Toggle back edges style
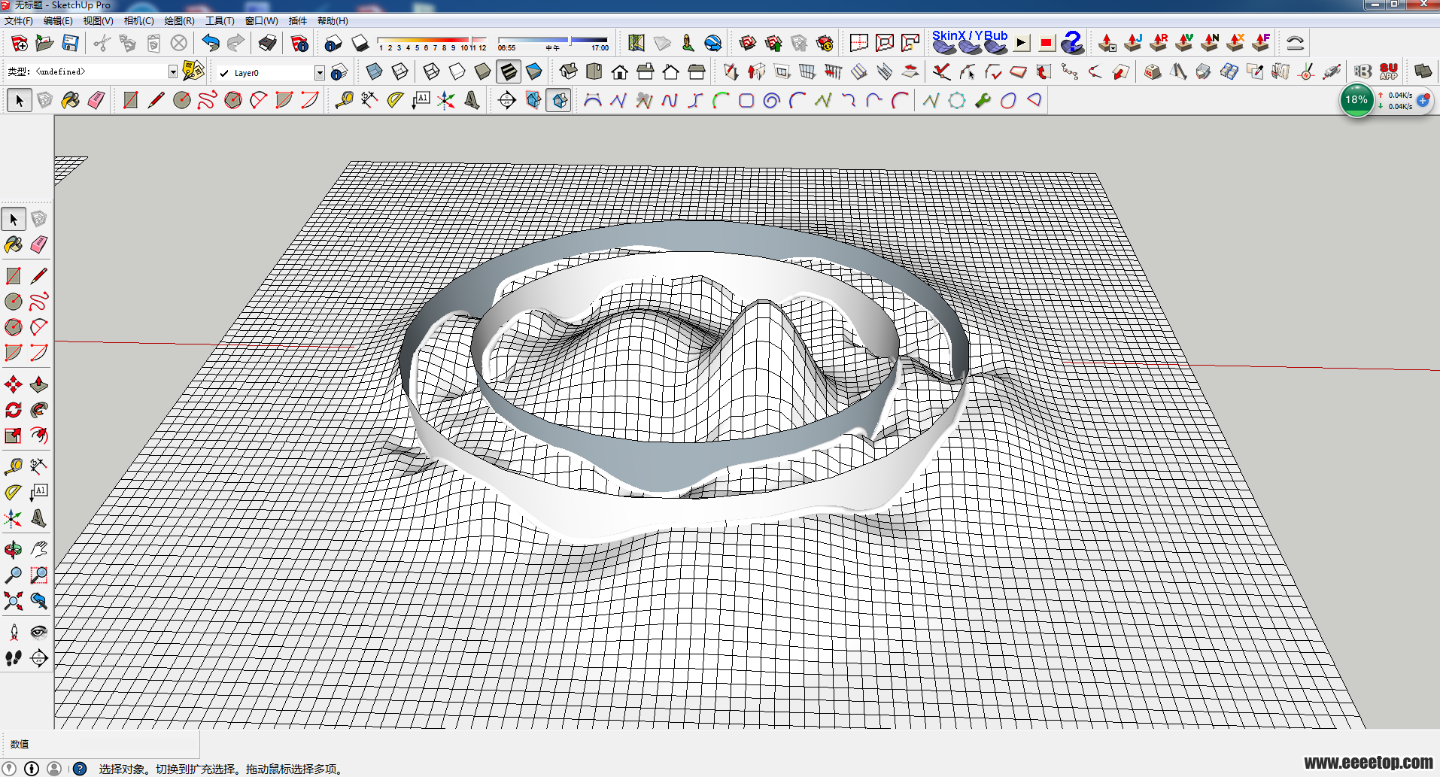Viewport: 1440px width, 777px height. [x=399, y=72]
